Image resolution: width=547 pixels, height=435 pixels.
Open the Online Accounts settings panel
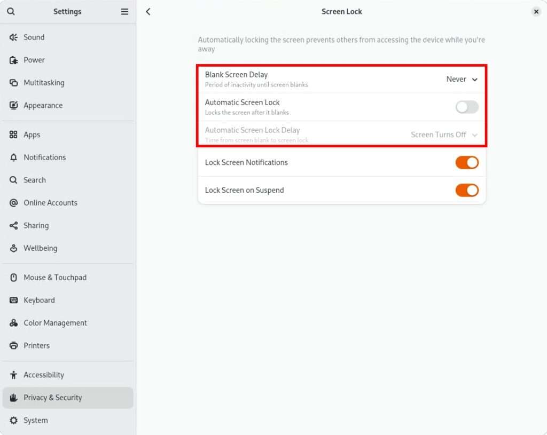tap(50, 203)
